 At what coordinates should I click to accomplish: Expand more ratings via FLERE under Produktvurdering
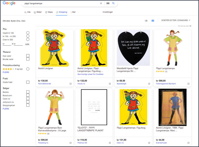pos(6,72)
